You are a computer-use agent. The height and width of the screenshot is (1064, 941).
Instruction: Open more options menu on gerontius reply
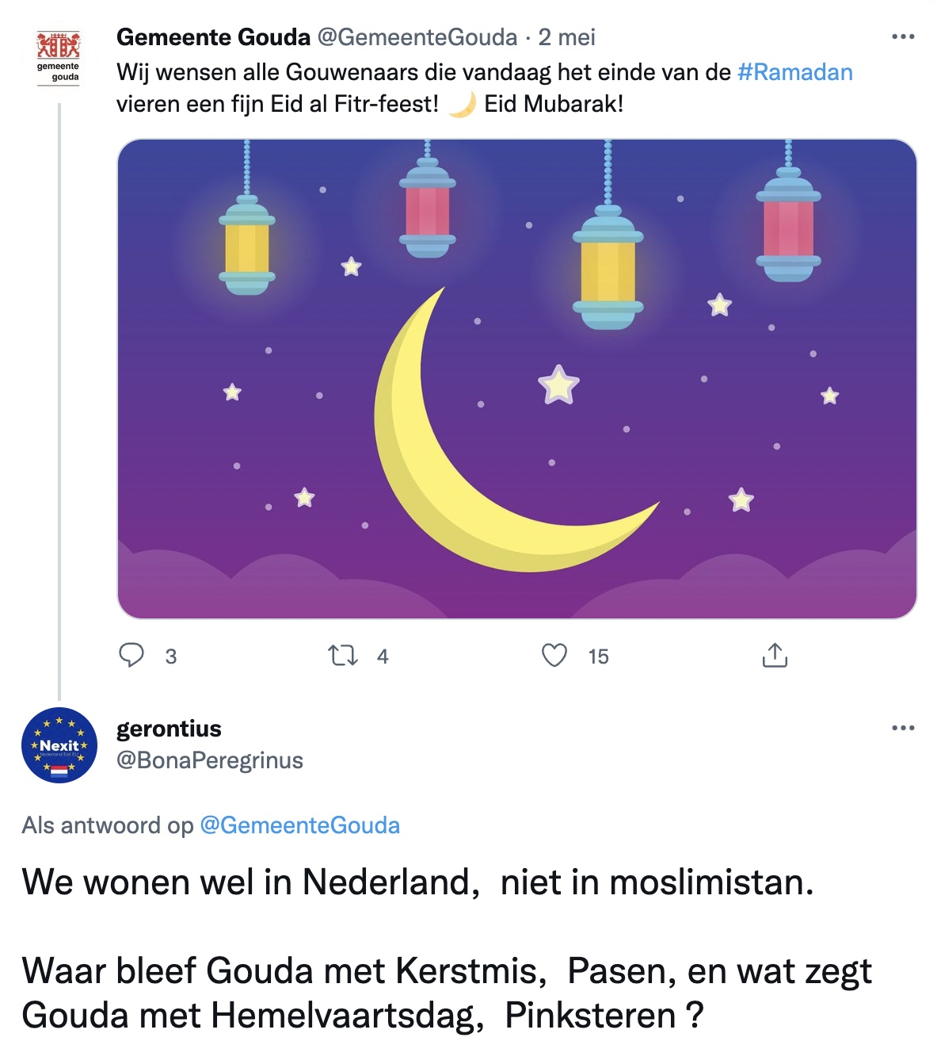click(x=902, y=728)
